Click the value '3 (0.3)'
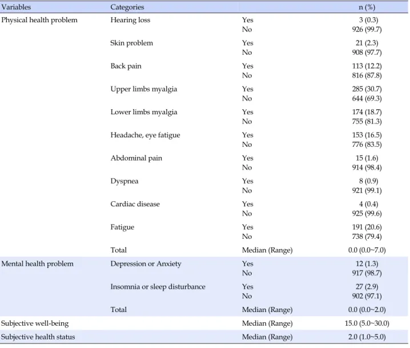The image size is (410, 348). tap(368, 20)
